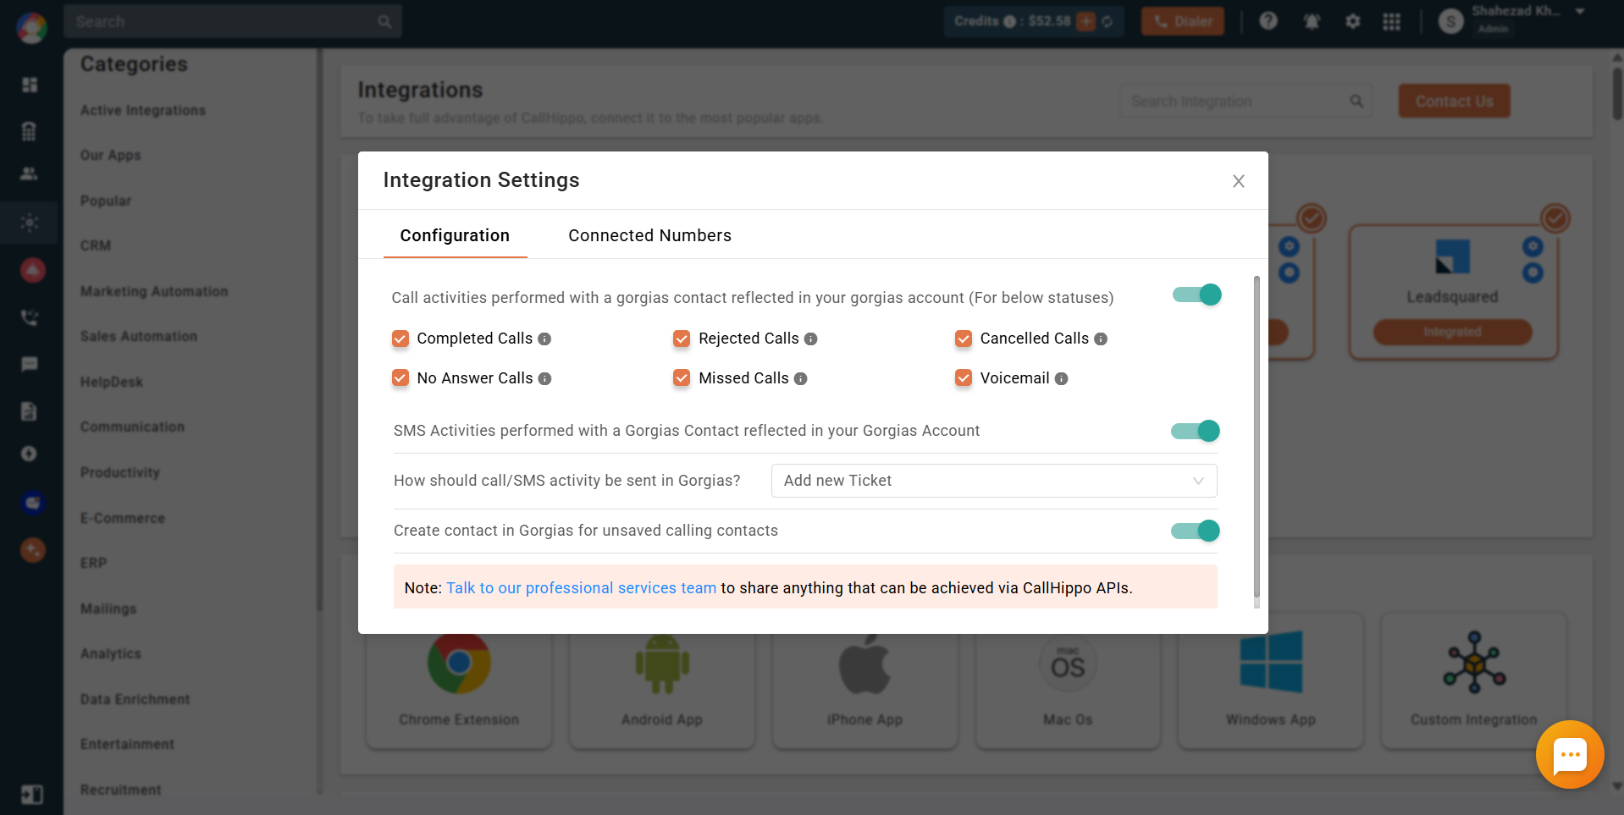Select the Analytics category

[111, 653]
